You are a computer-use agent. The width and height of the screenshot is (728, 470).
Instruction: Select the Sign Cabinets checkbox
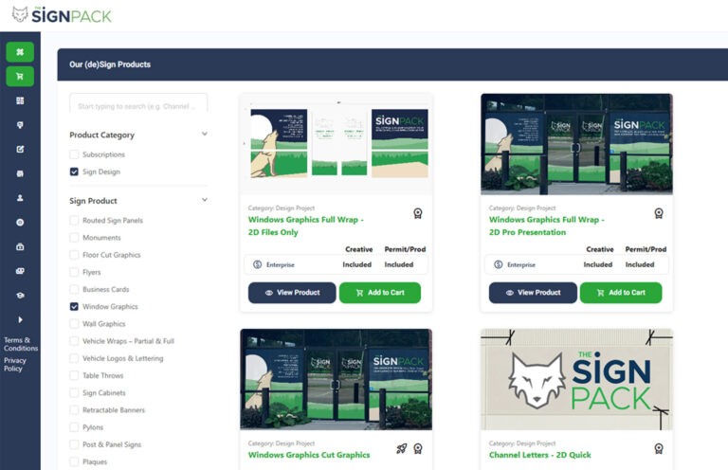point(74,392)
